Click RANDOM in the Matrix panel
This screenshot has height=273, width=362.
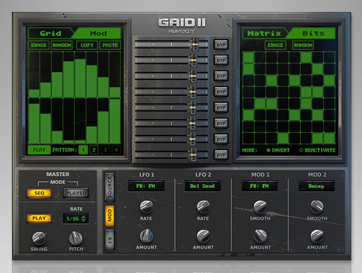303,45
